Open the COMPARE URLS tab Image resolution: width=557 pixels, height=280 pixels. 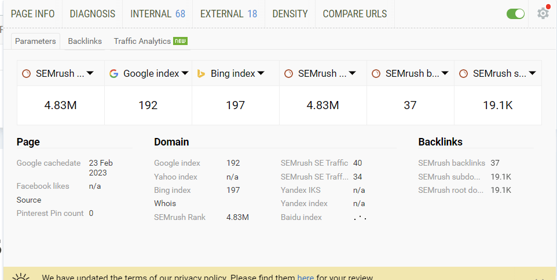click(x=355, y=14)
